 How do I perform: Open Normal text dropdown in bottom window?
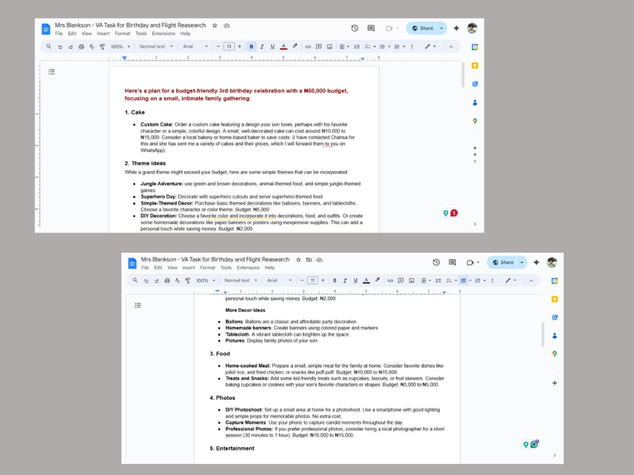click(x=240, y=281)
